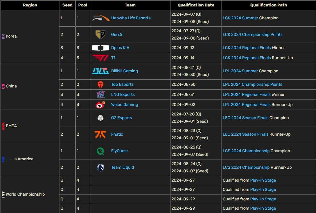Click the LNG Esports logo
The image size is (316, 213).
click(x=100, y=94)
